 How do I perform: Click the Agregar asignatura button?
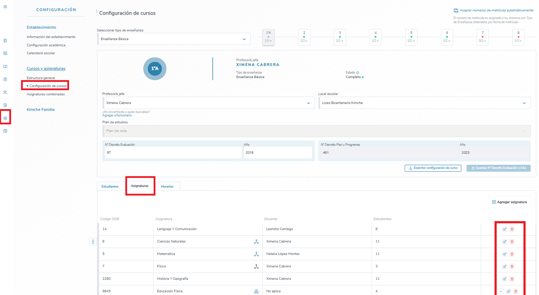(510, 202)
